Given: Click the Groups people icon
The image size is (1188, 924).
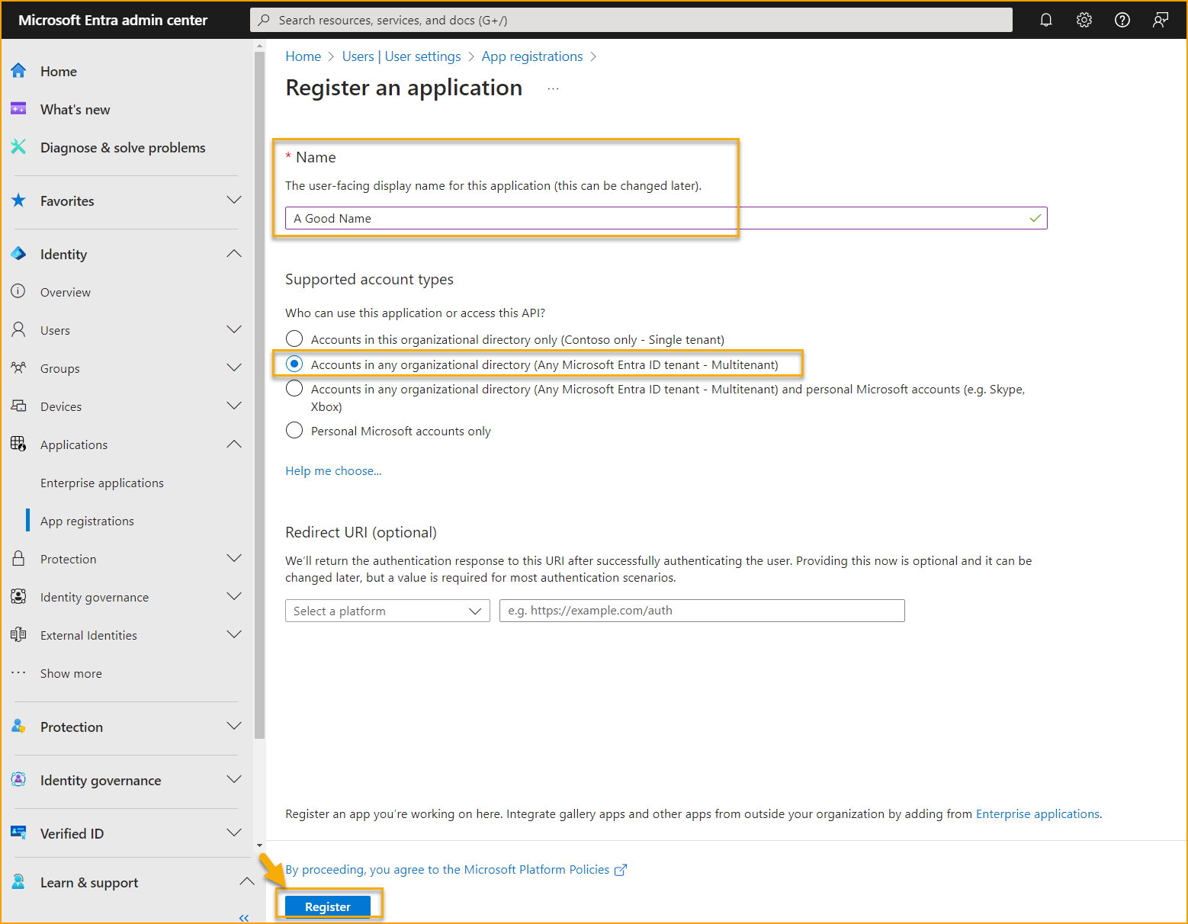Looking at the screenshot, I should click(x=18, y=367).
